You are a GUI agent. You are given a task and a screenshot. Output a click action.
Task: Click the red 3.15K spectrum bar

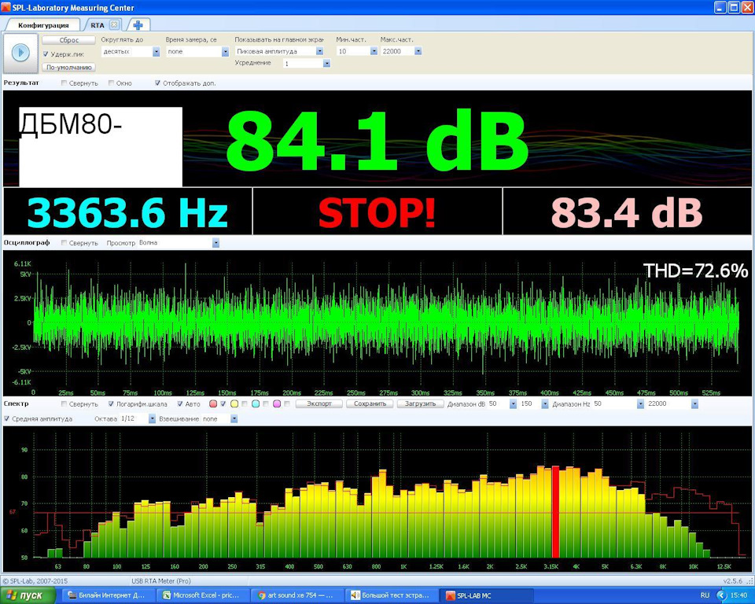pos(555,512)
